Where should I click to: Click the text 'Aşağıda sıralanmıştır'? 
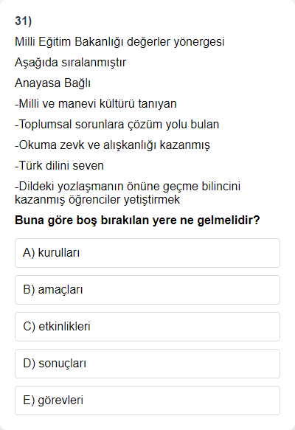(x=70, y=63)
